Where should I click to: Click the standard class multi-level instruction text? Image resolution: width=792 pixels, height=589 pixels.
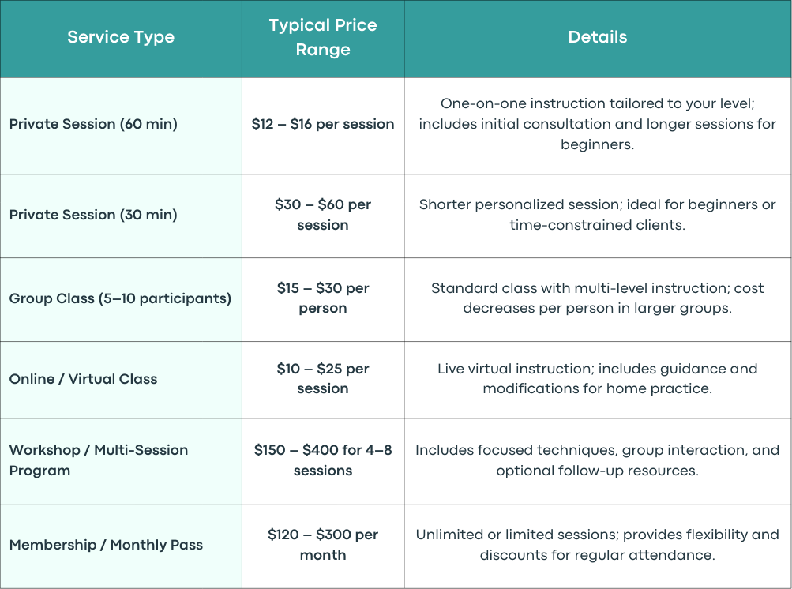coord(598,298)
